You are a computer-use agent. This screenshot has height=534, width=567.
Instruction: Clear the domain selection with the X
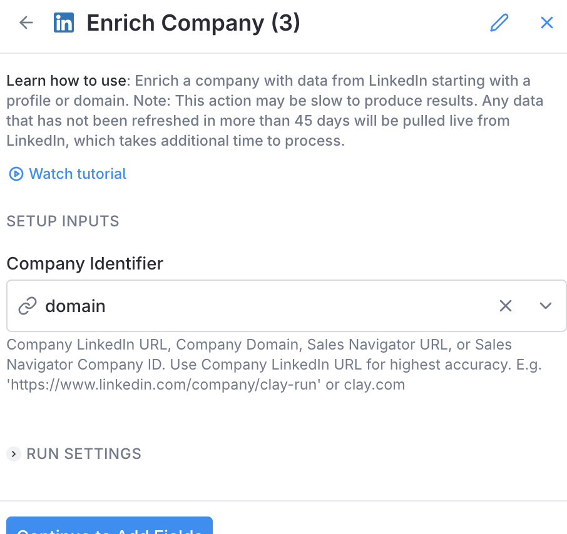click(505, 306)
